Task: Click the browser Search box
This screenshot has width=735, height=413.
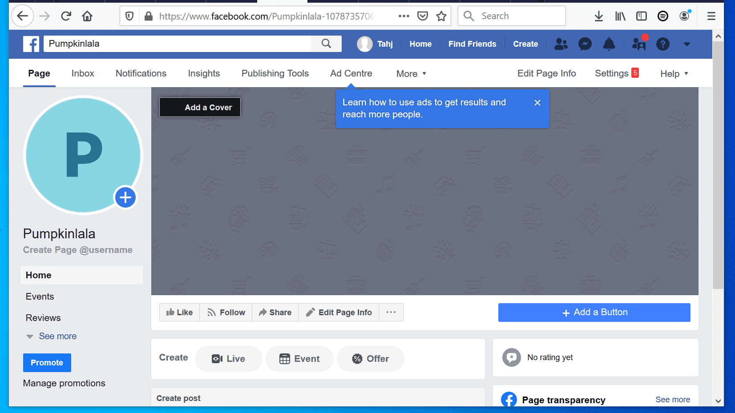Action: (512, 16)
